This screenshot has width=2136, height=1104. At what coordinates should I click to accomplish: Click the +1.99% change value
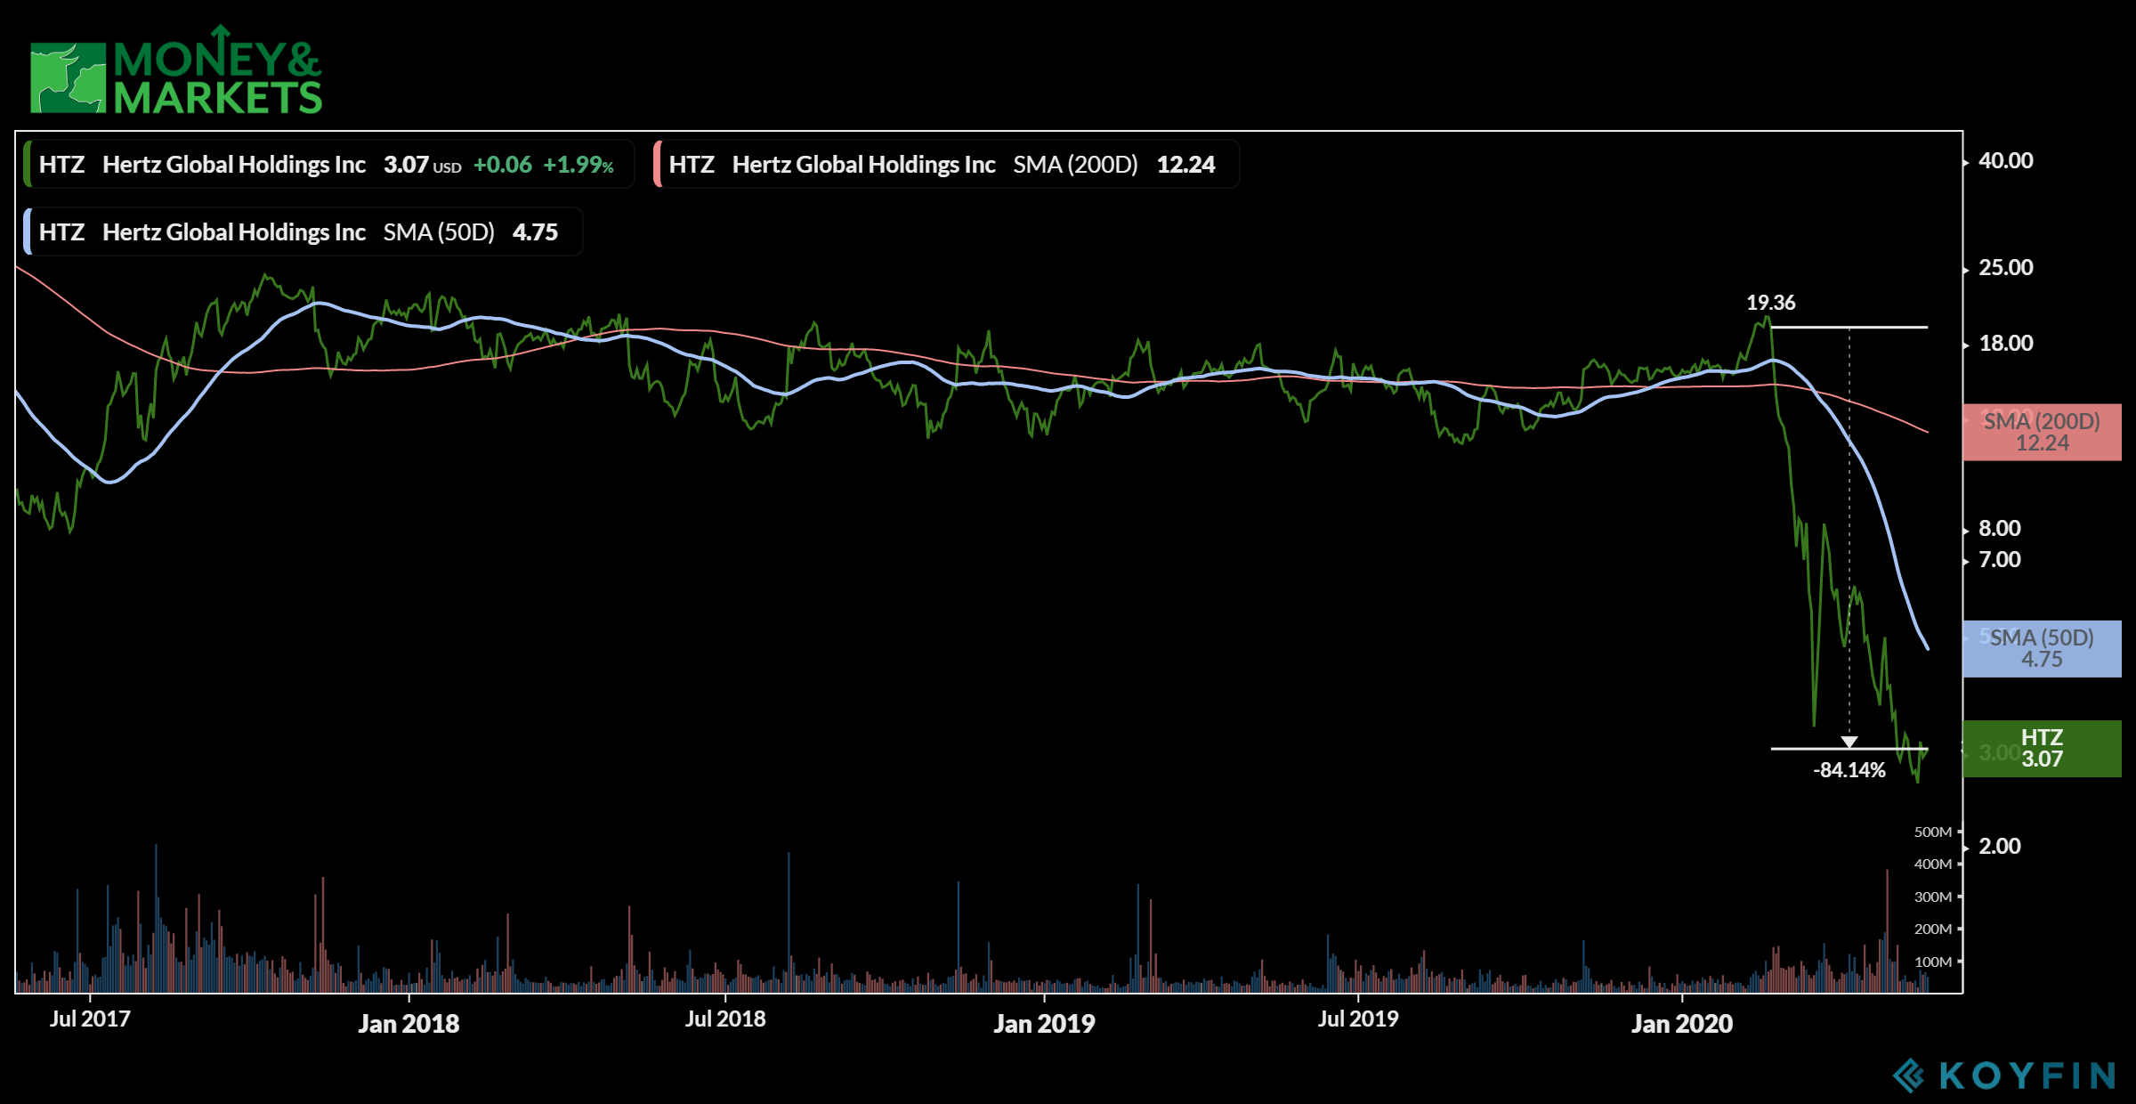pos(578,165)
